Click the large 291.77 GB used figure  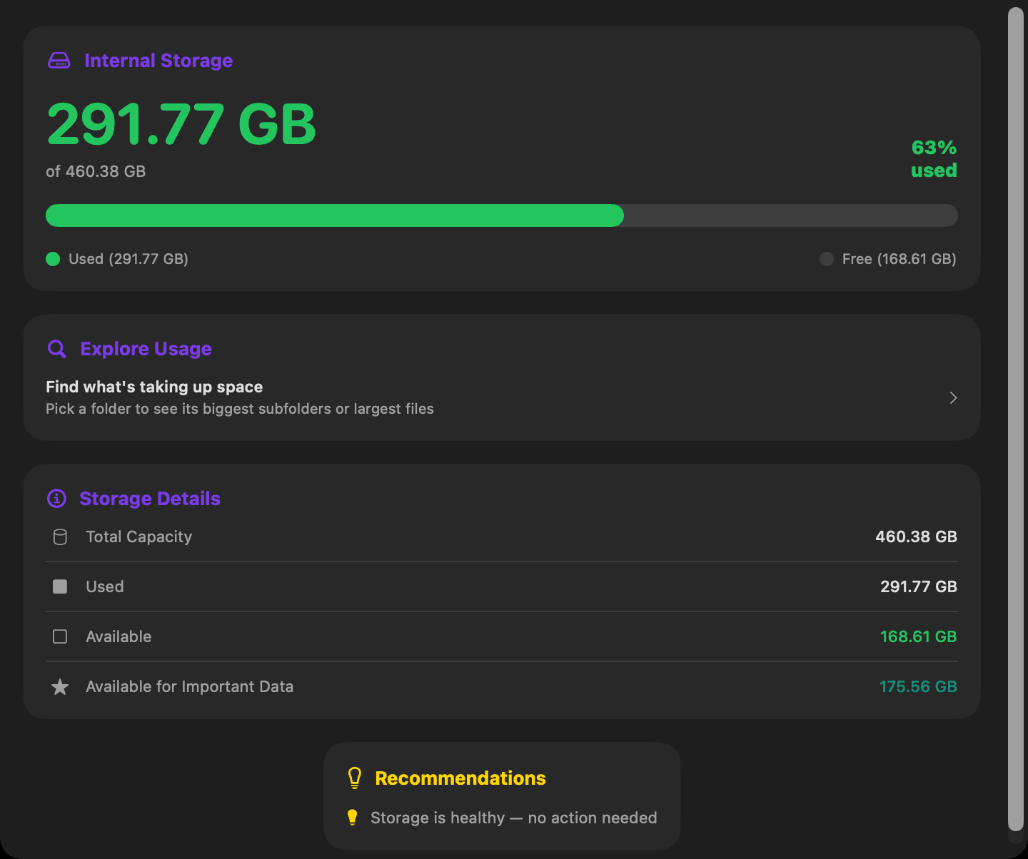(181, 124)
